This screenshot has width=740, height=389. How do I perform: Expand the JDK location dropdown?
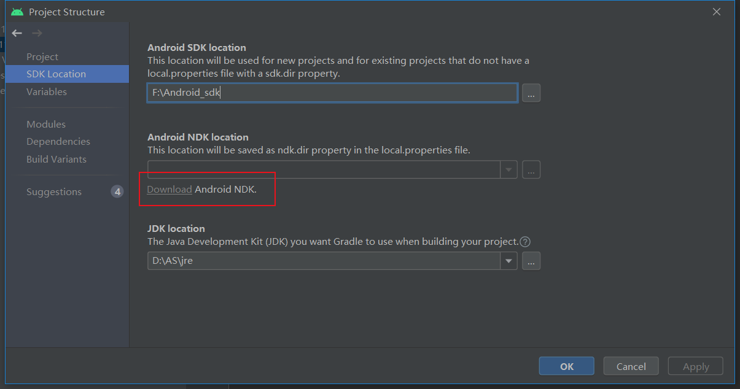pos(509,261)
